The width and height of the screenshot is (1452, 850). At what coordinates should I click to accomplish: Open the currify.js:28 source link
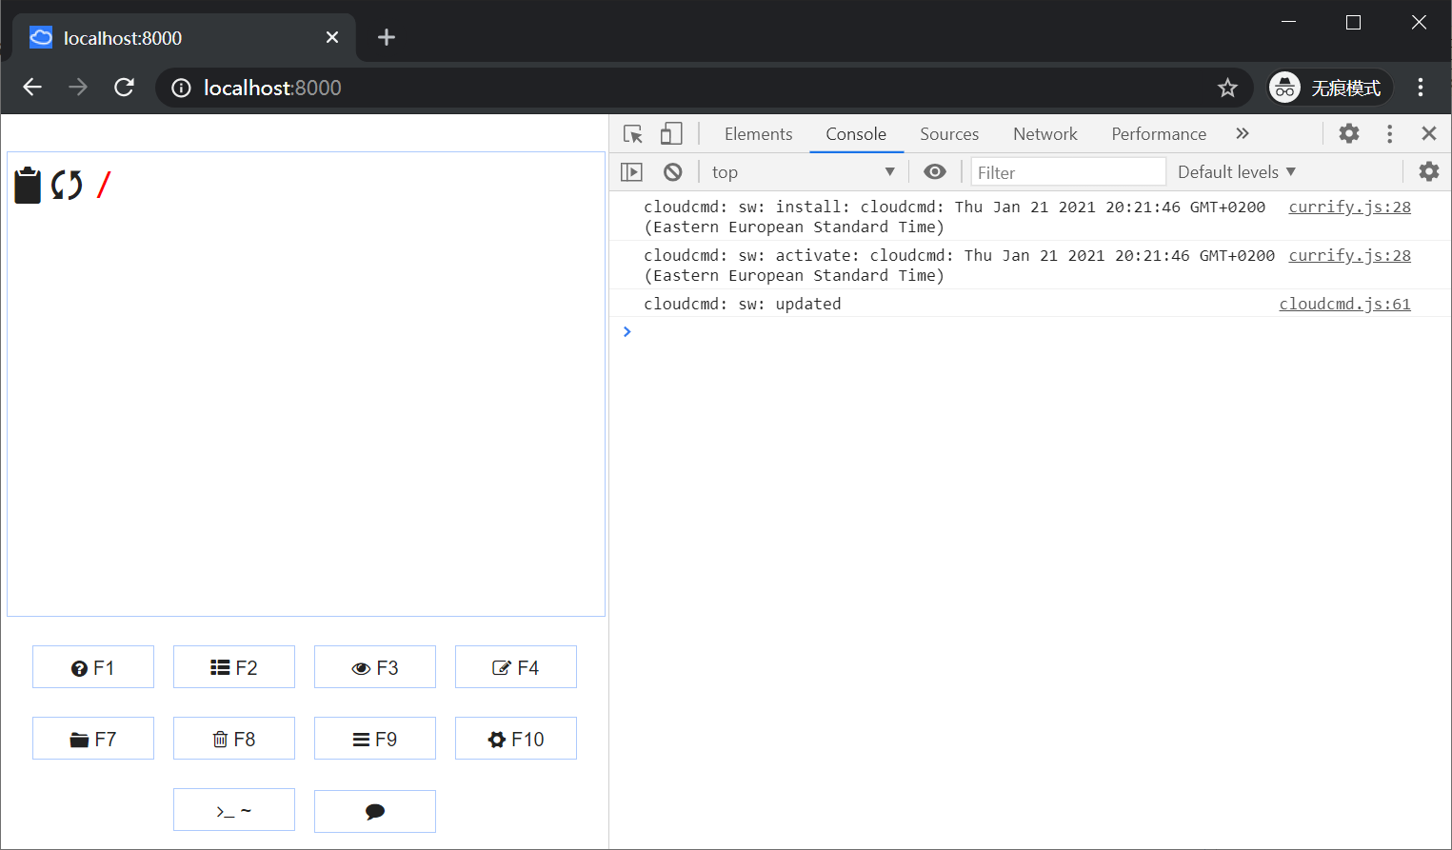(x=1349, y=207)
